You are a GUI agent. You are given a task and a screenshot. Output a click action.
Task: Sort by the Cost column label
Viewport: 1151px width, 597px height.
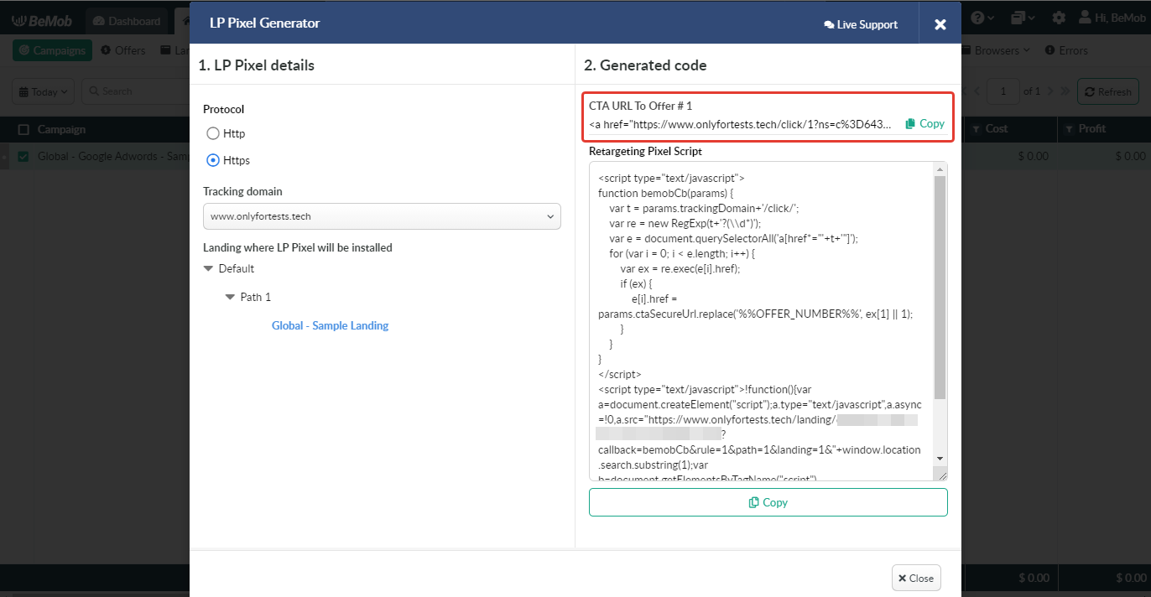997,128
